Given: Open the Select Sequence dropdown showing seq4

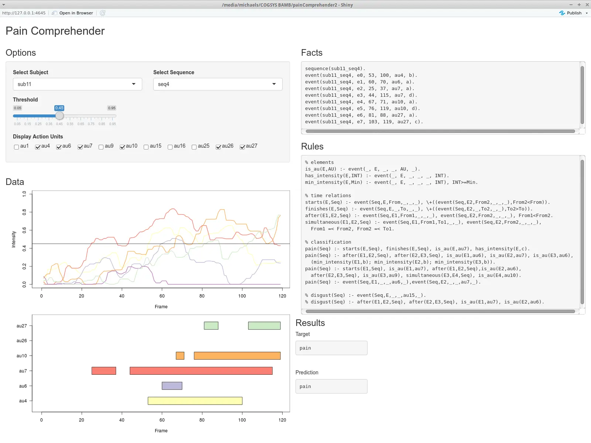Looking at the screenshot, I should (218, 84).
